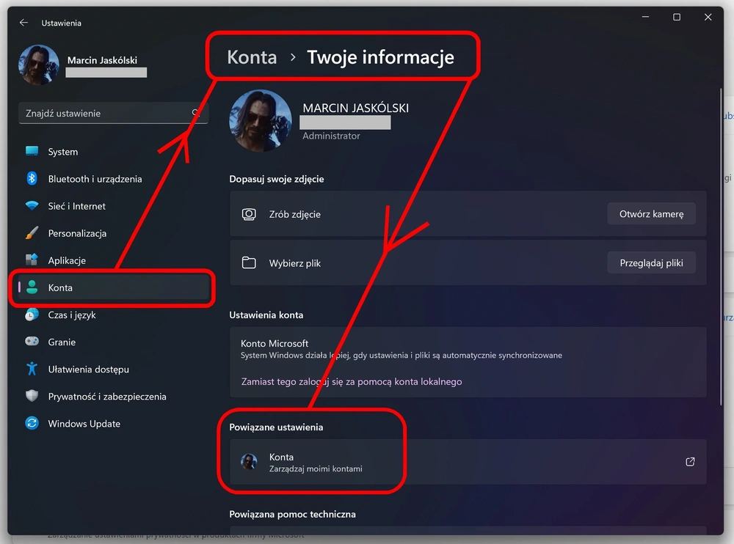Click the green Konta person icon
This screenshot has width=734, height=544.
(x=32, y=287)
